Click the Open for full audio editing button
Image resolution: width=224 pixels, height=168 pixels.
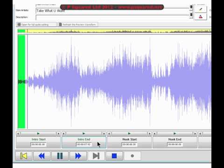pos(36,25)
